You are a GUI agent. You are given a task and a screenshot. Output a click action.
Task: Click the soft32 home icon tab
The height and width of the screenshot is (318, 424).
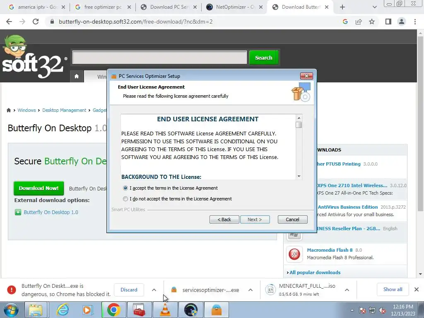click(77, 76)
